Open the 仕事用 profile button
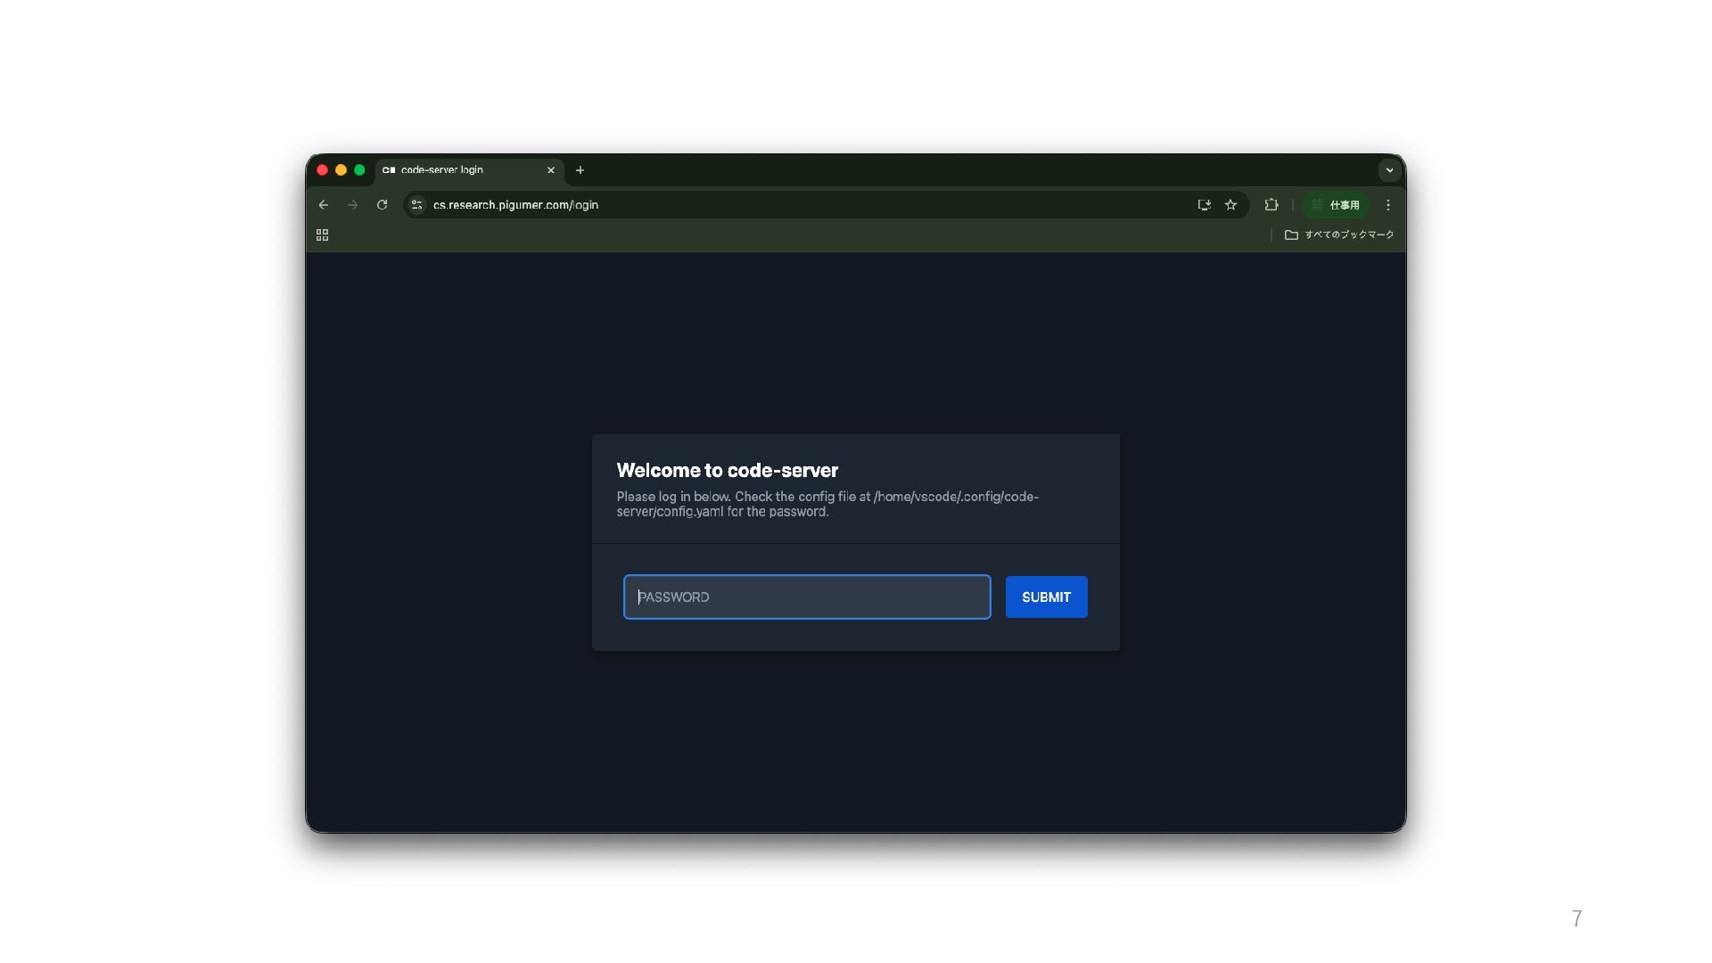The width and height of the screenshot is (1712, 963). tap(1336, 205)
